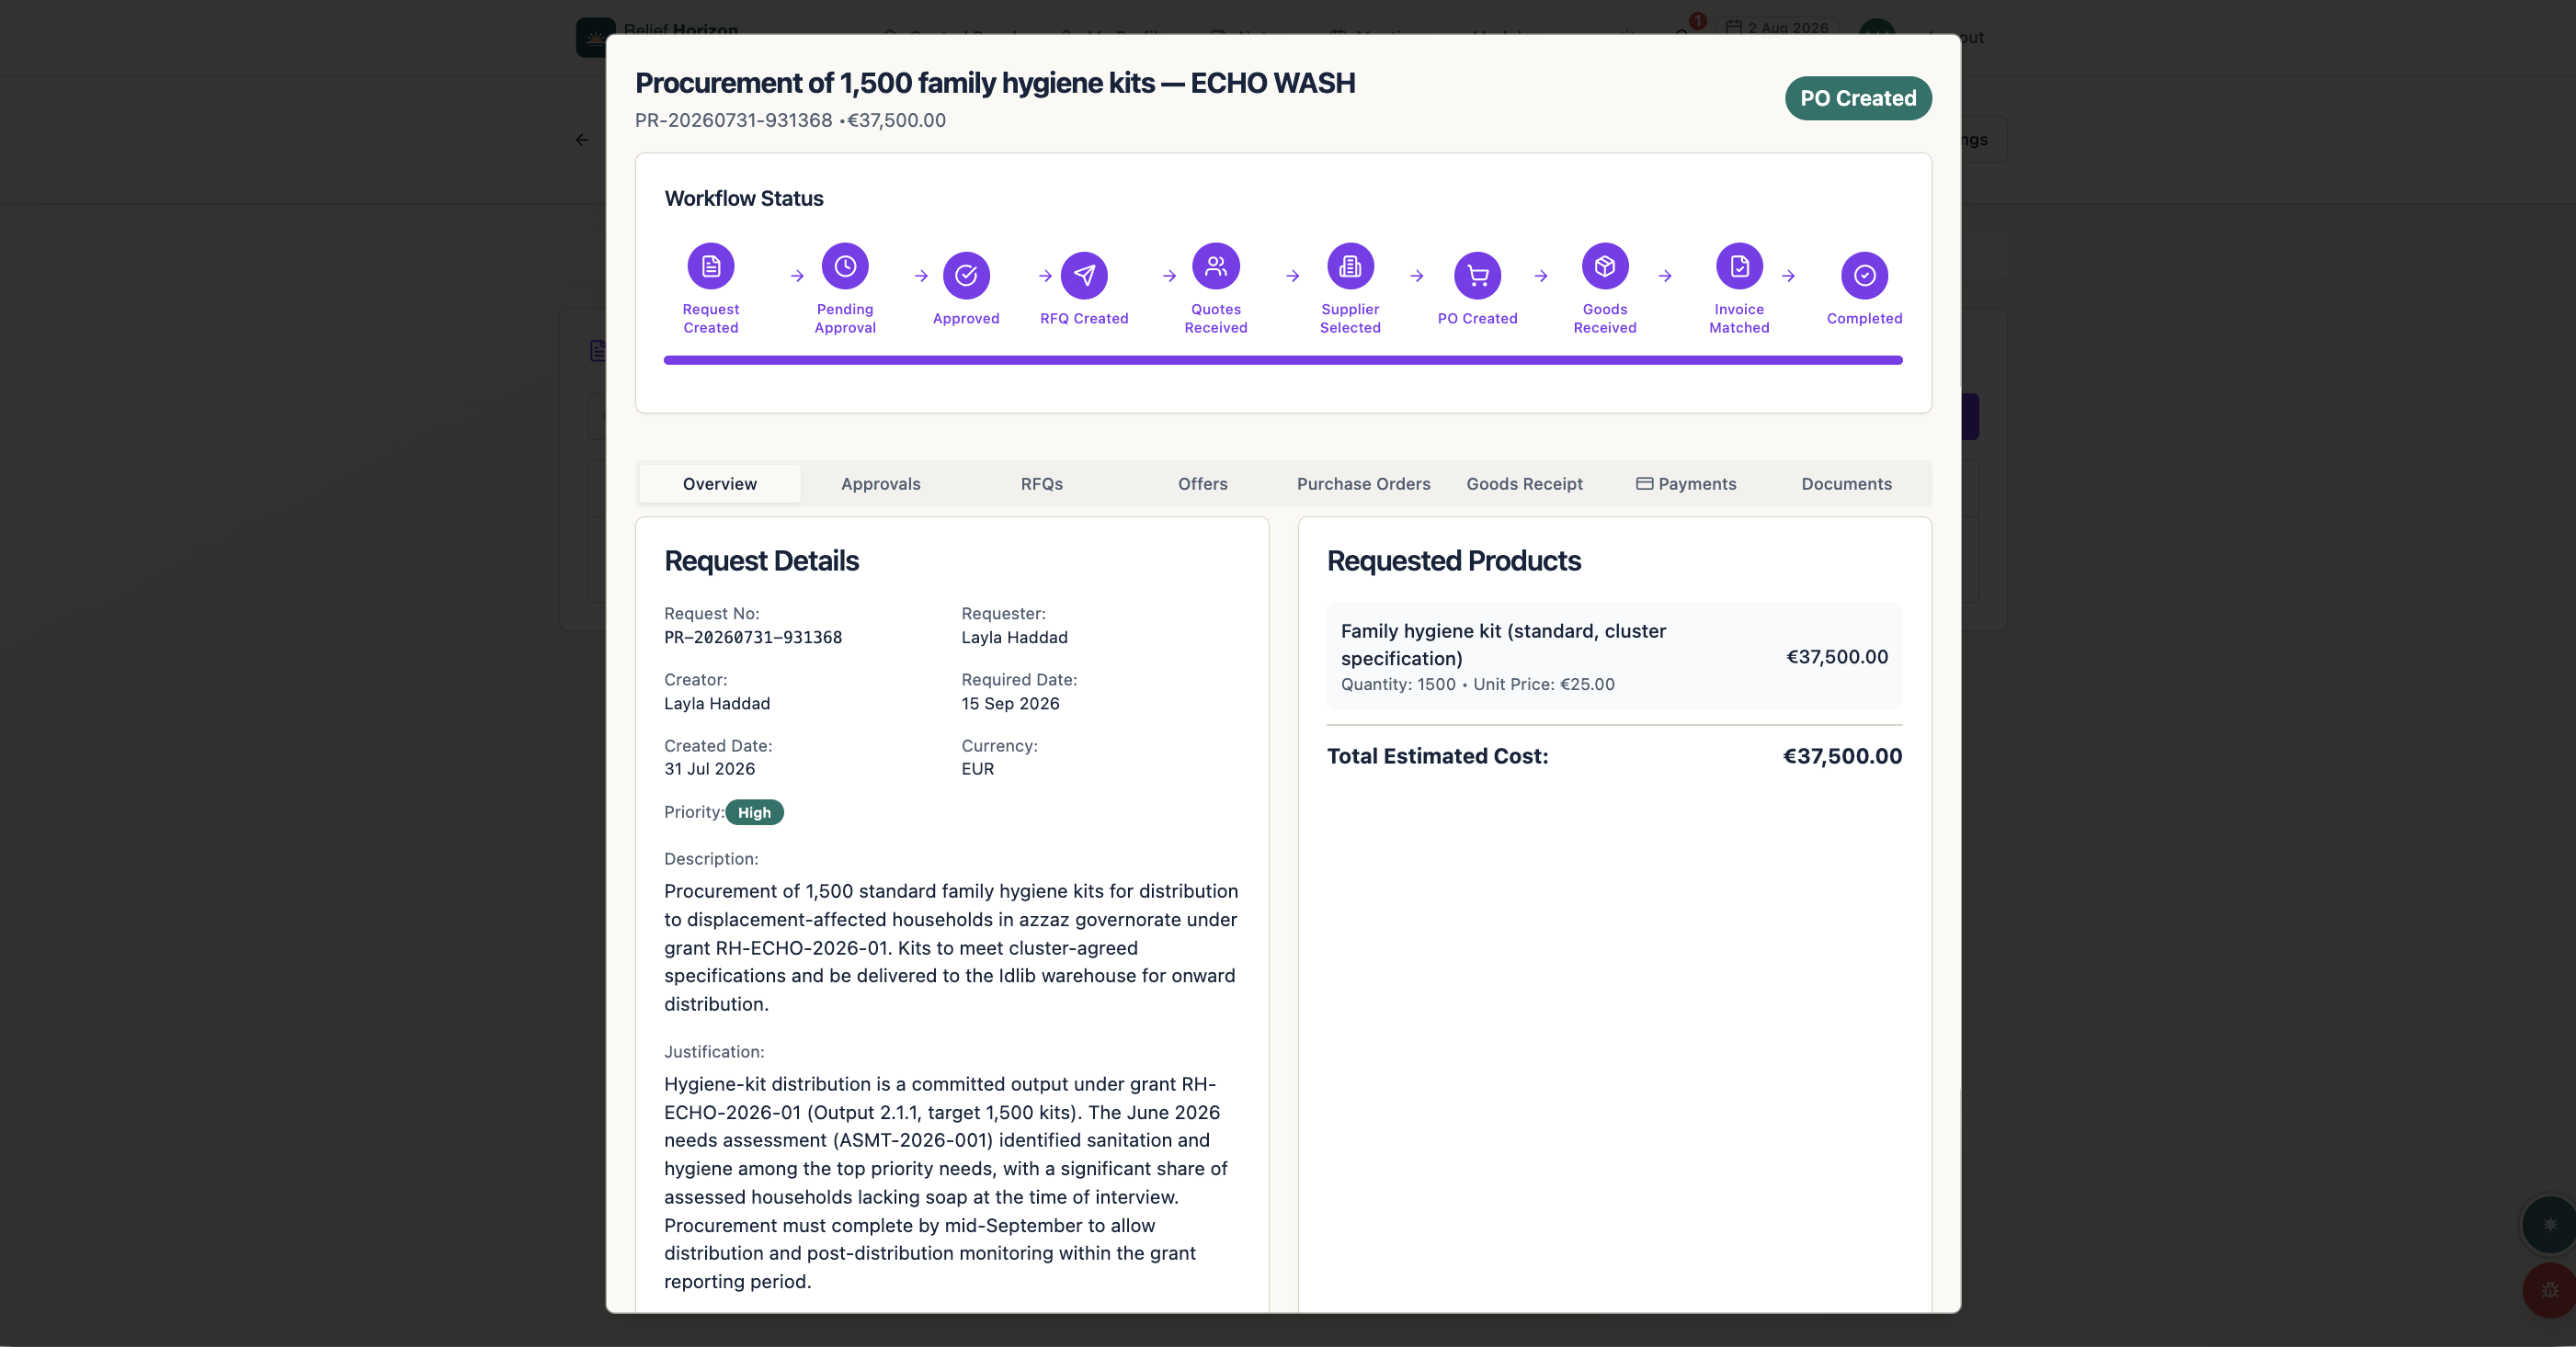2576x1347 pixels.
Task: Select the Family hygiene kit product row
Action: tap(1614, 657)
